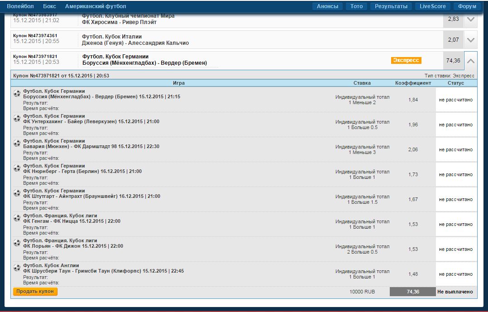Viewport: 488px width, 312px height.
Task: Open the Форум tab
Action: coord(467,6)
